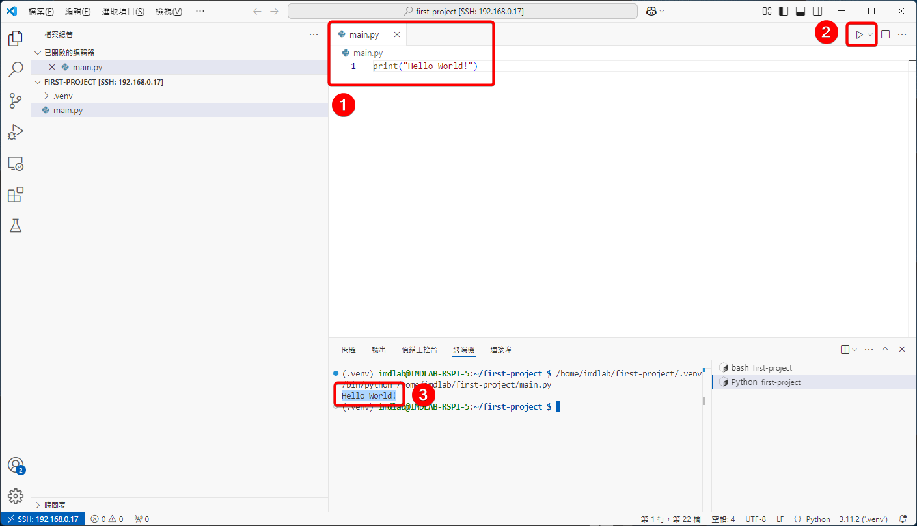Click the SSH: 192.168.0.17 remote indicator
The height and width of the screenshot is (526, 917).
tap(42, 519)
